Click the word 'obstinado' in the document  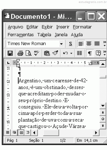point(55,87)
